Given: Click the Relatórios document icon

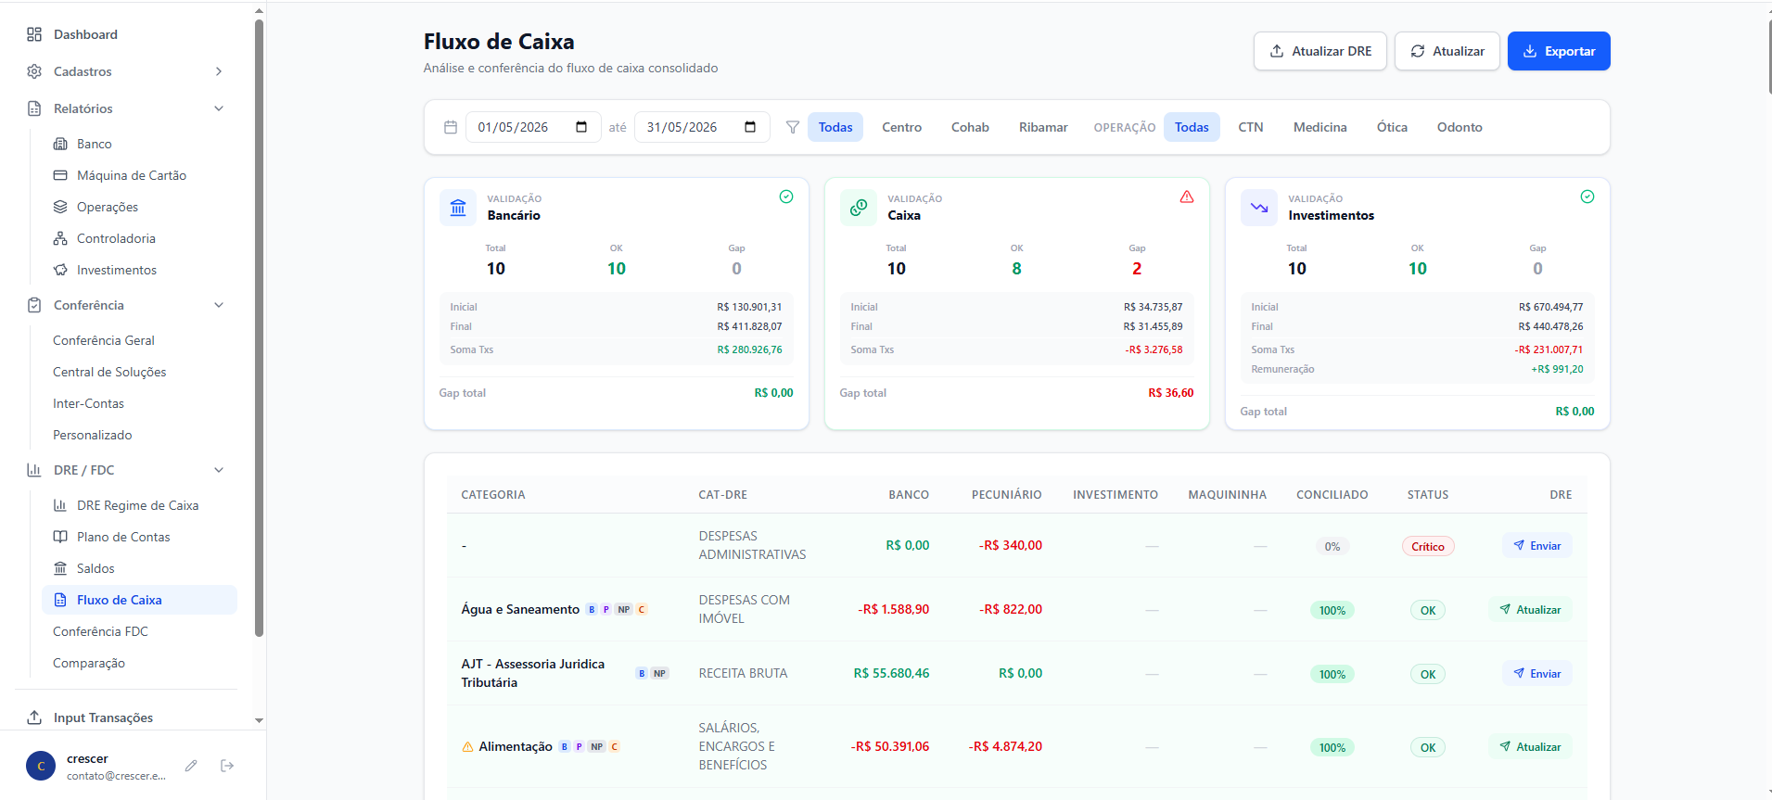Looking at the screenshot, I should [34, 108].
